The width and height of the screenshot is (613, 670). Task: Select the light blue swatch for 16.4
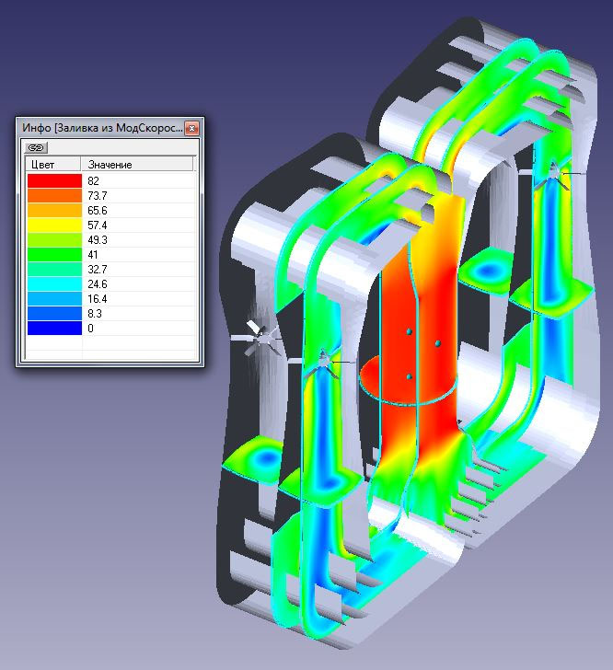coord(54,299)
